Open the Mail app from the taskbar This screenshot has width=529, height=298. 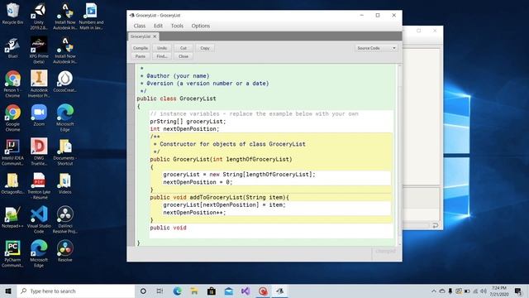click(229, 291)
